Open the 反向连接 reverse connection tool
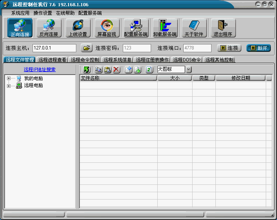The image size is (277, 220). point(49,28)
